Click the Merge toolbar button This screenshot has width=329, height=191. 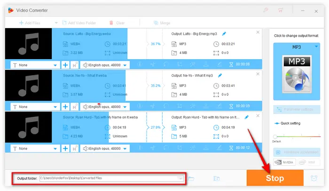pos(162,23)
